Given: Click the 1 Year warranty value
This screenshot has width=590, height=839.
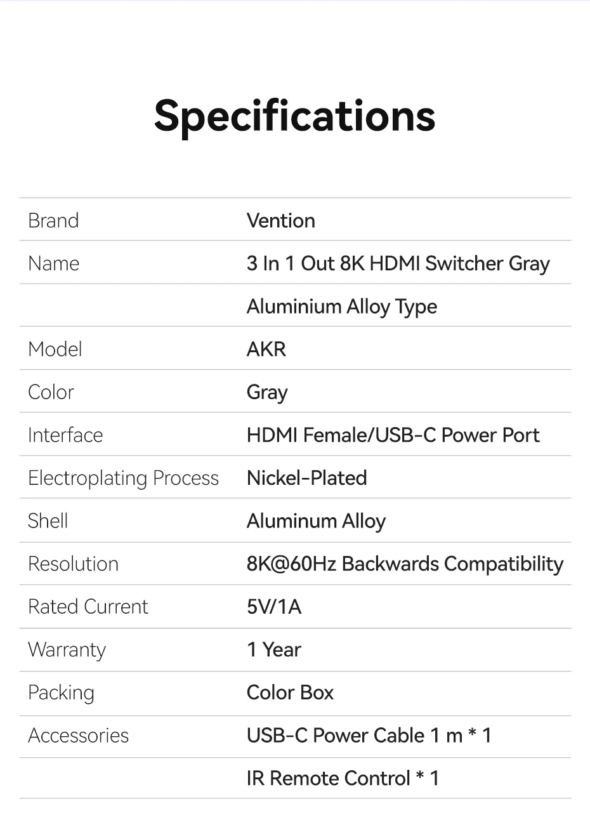Looking at the screenshot, I should point(273,650).
